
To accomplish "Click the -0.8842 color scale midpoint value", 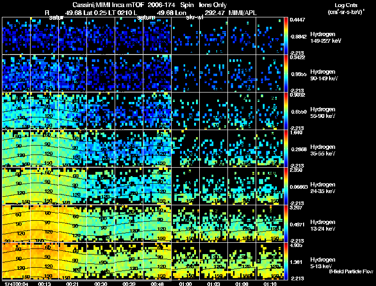I will pyautogui.click(x=298, y=37).
